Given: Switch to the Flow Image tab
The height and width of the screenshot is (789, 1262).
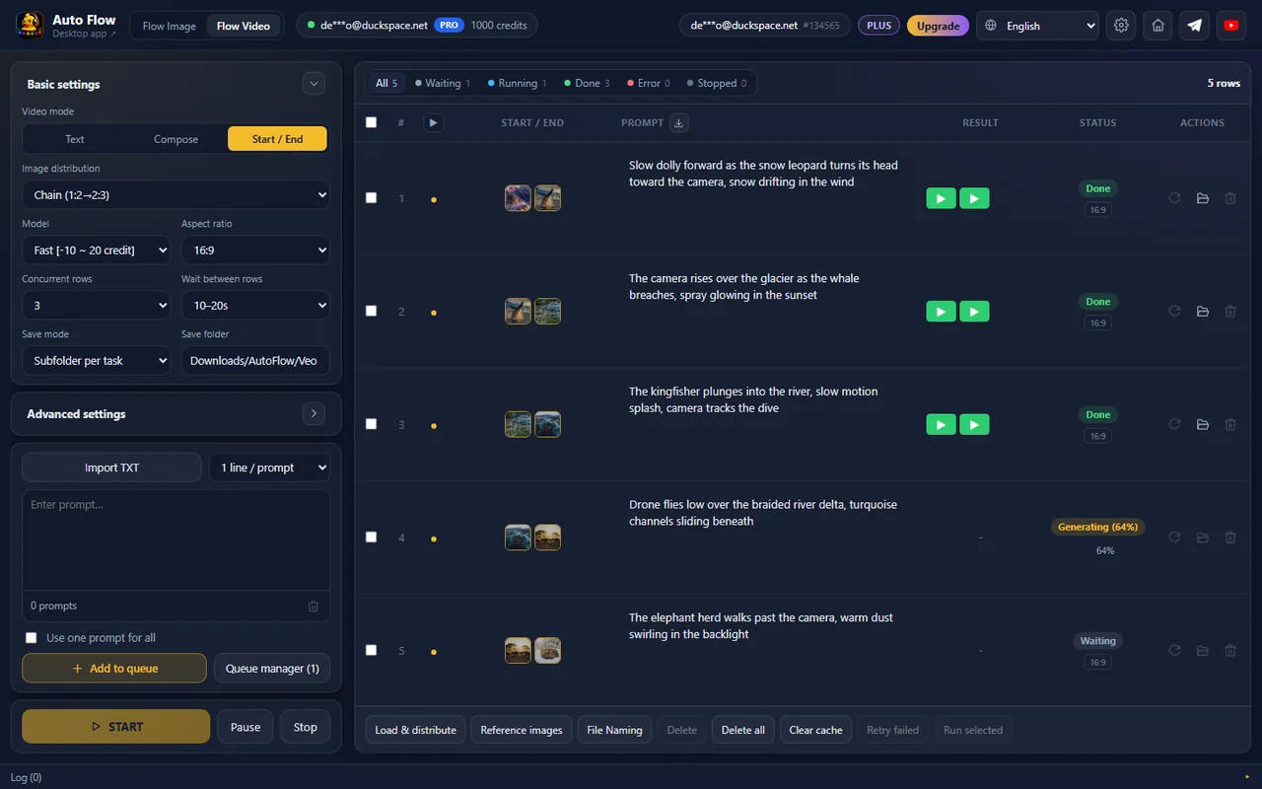Looking at the screenshot, I should (169, 26).
